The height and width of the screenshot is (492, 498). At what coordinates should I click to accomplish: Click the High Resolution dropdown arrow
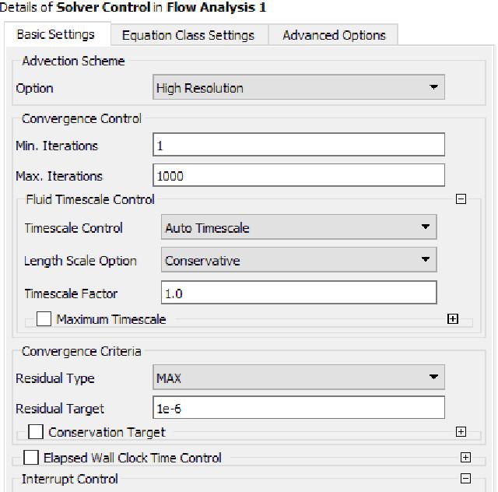point(433,87)
